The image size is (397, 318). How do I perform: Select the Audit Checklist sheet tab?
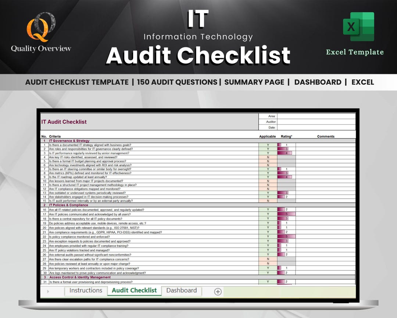tap(134, 290)
